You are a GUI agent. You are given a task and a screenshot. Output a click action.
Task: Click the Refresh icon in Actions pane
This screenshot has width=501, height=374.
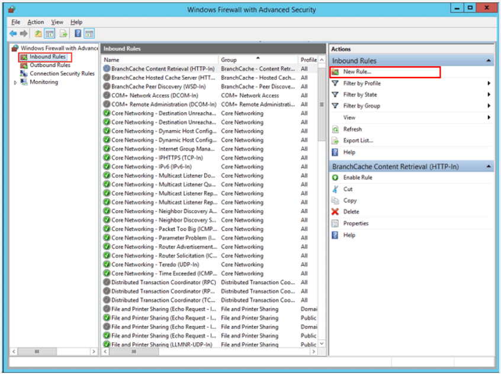coord(335,130)
